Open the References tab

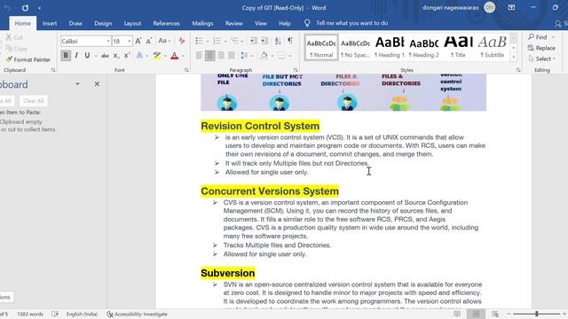click(166, 23)
